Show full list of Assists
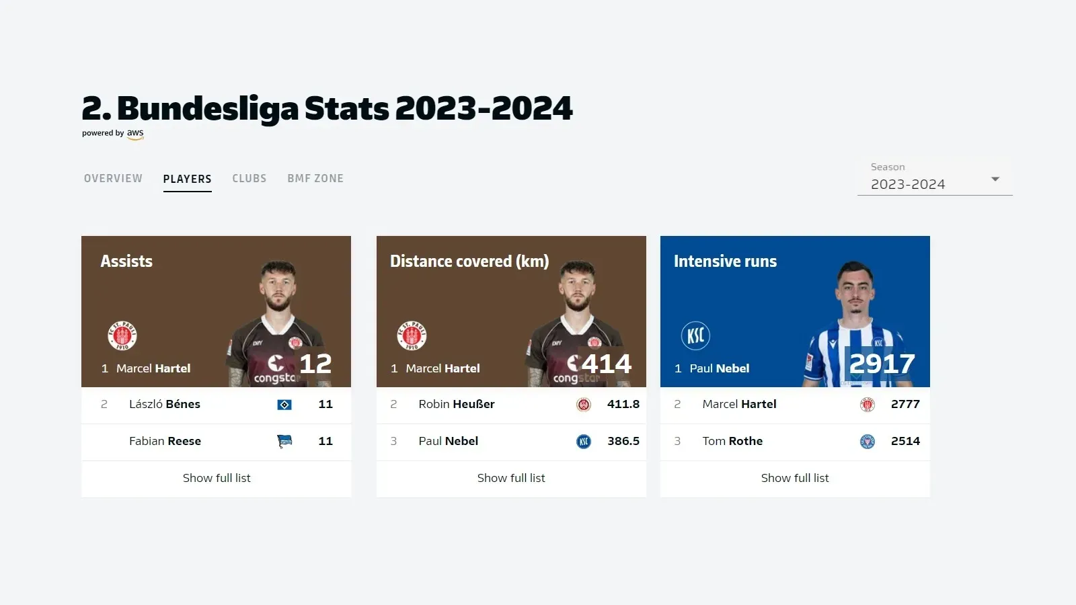The width and height of the screenshot is (1076, 605). click(x=217, y=479)
